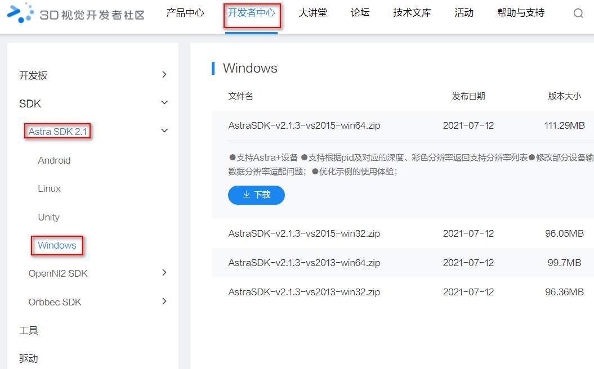The width and height of the screenshot is (594, 369).
Task: Open the 产品中心 menu
Action: point(185,13)
